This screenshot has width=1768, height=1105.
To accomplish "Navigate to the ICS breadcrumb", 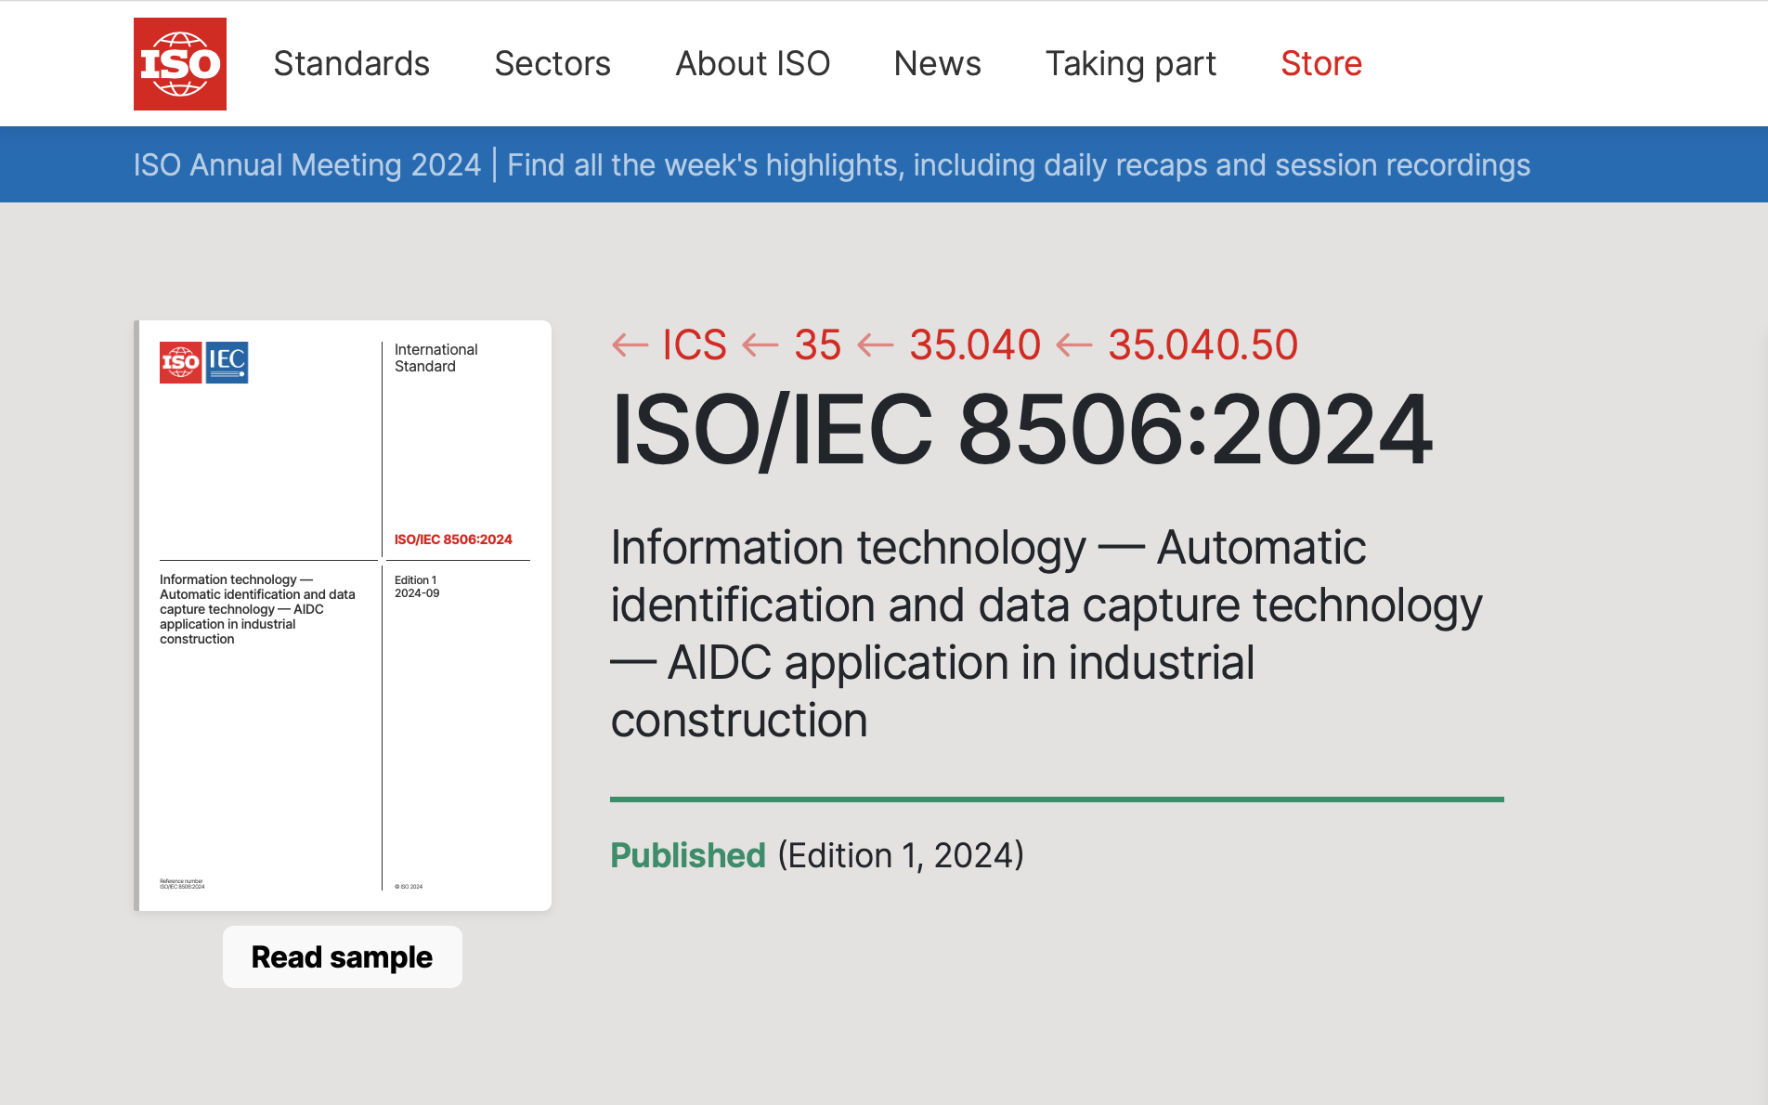I will [x=694, y=345].
